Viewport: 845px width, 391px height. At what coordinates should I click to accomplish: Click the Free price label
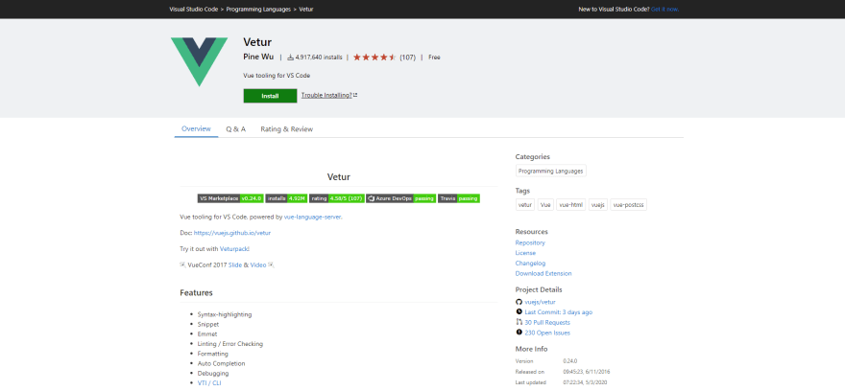tap(434, 57)
